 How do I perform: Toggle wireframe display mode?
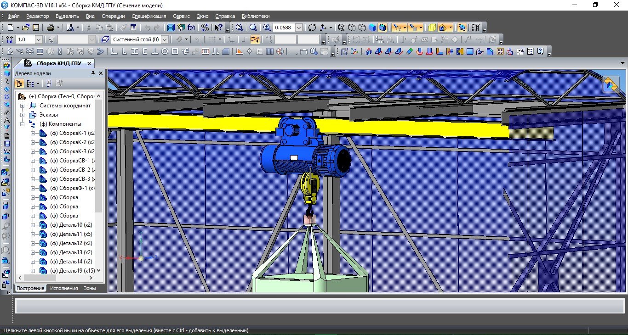coord(342,28)
